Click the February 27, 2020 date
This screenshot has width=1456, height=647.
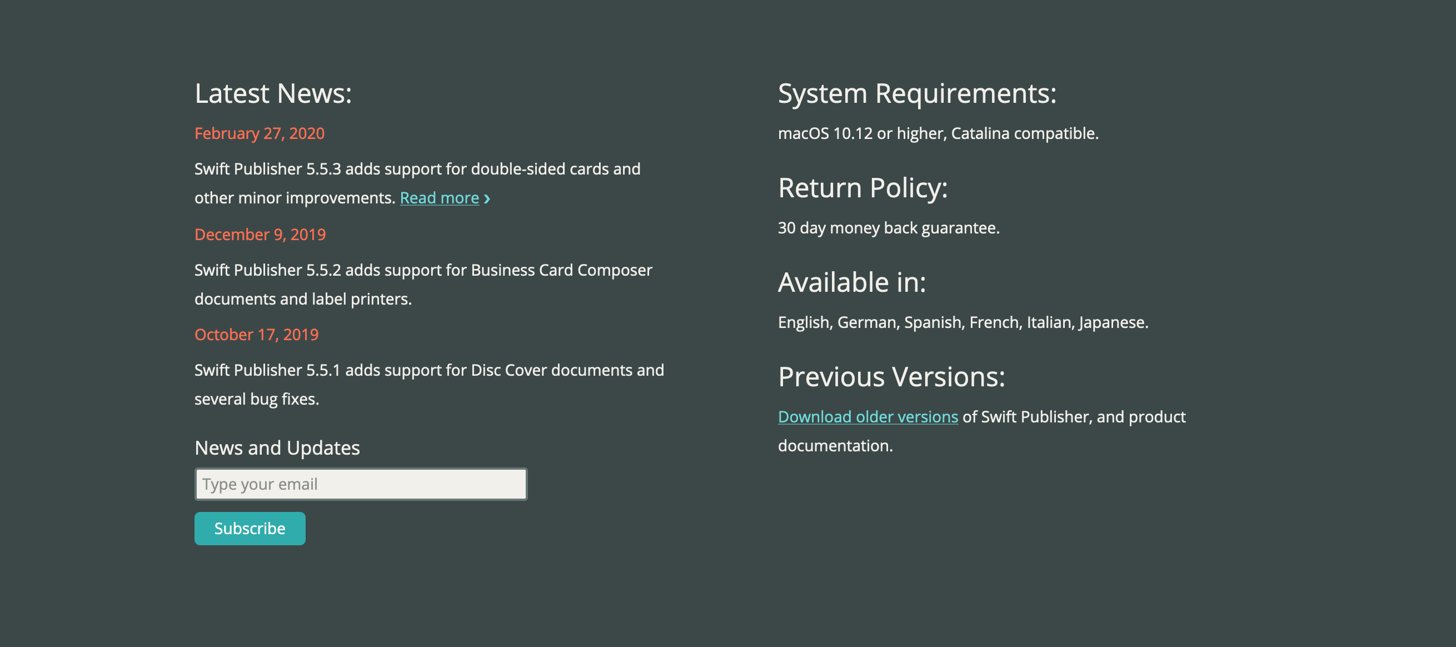pyautogui.click(x=260, y=133)
